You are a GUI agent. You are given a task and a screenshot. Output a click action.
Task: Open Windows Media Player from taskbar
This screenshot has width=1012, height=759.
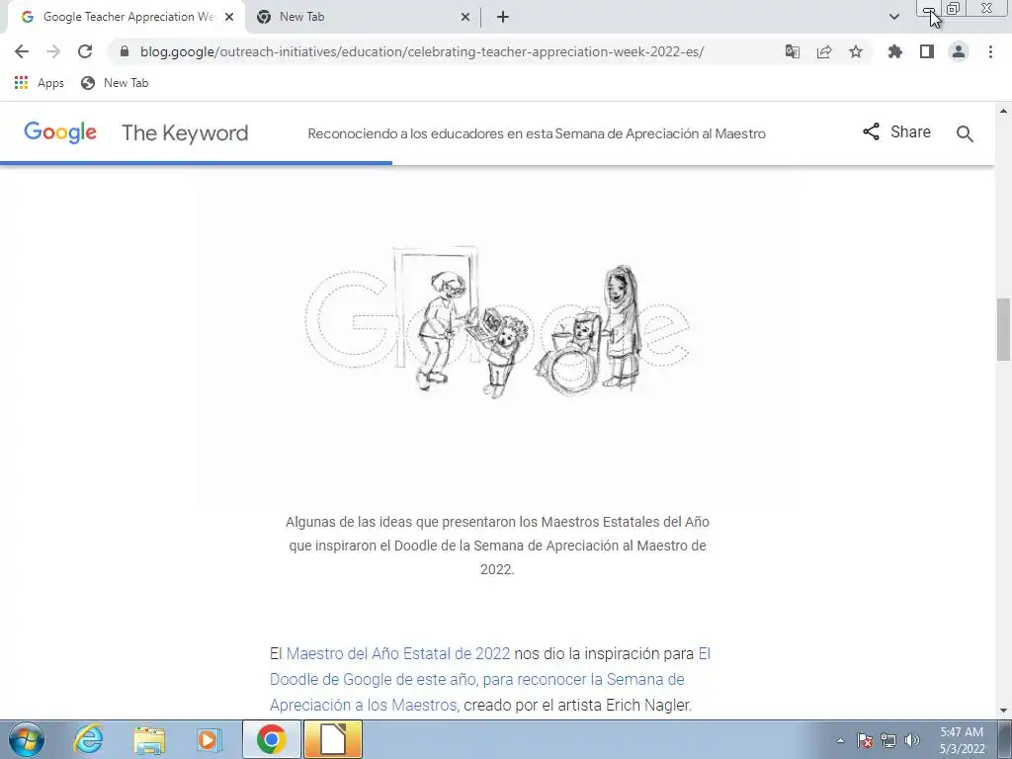[210, 739]
